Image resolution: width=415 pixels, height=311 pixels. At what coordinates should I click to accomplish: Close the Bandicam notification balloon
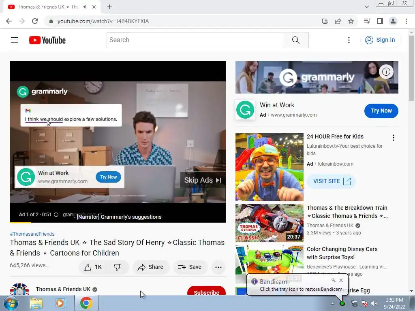click(341, 280)
